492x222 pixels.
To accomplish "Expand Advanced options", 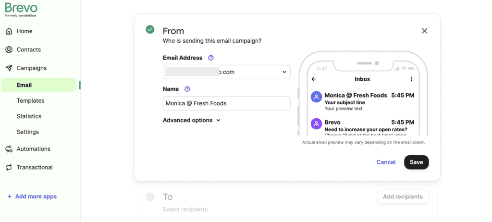I will tap(192, 120).
